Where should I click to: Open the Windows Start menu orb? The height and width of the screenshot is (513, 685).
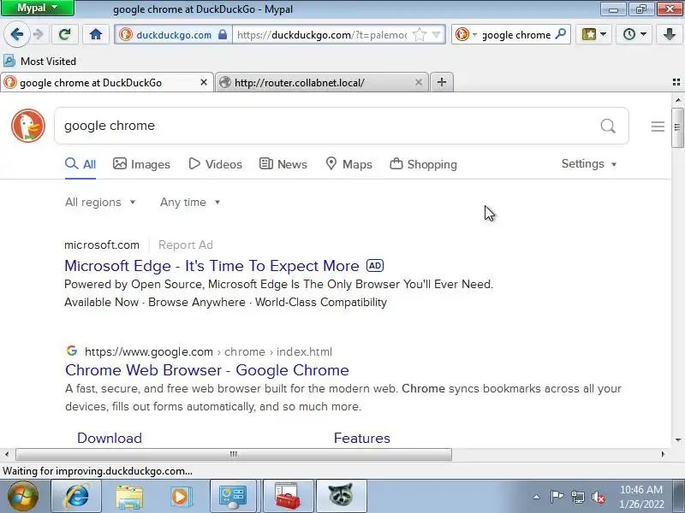23,497
